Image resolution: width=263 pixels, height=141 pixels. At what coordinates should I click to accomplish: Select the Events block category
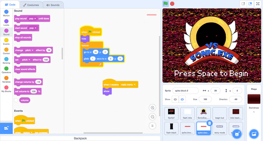tap(6, 42)
